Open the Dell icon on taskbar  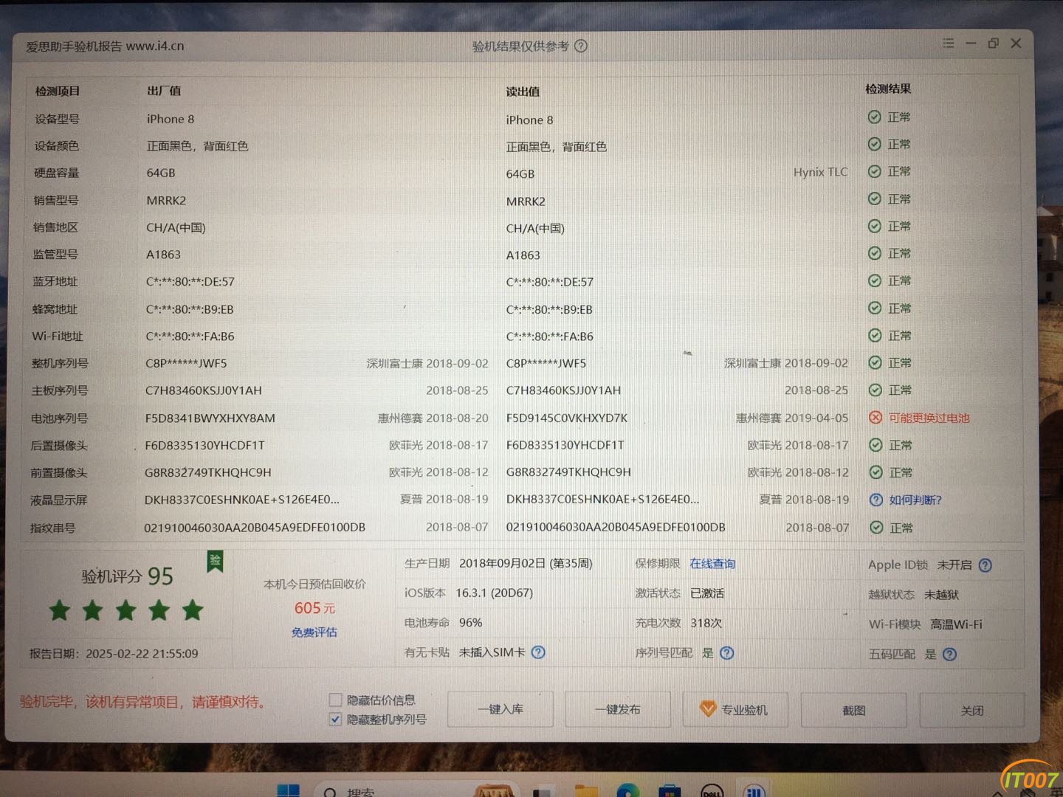712,790
